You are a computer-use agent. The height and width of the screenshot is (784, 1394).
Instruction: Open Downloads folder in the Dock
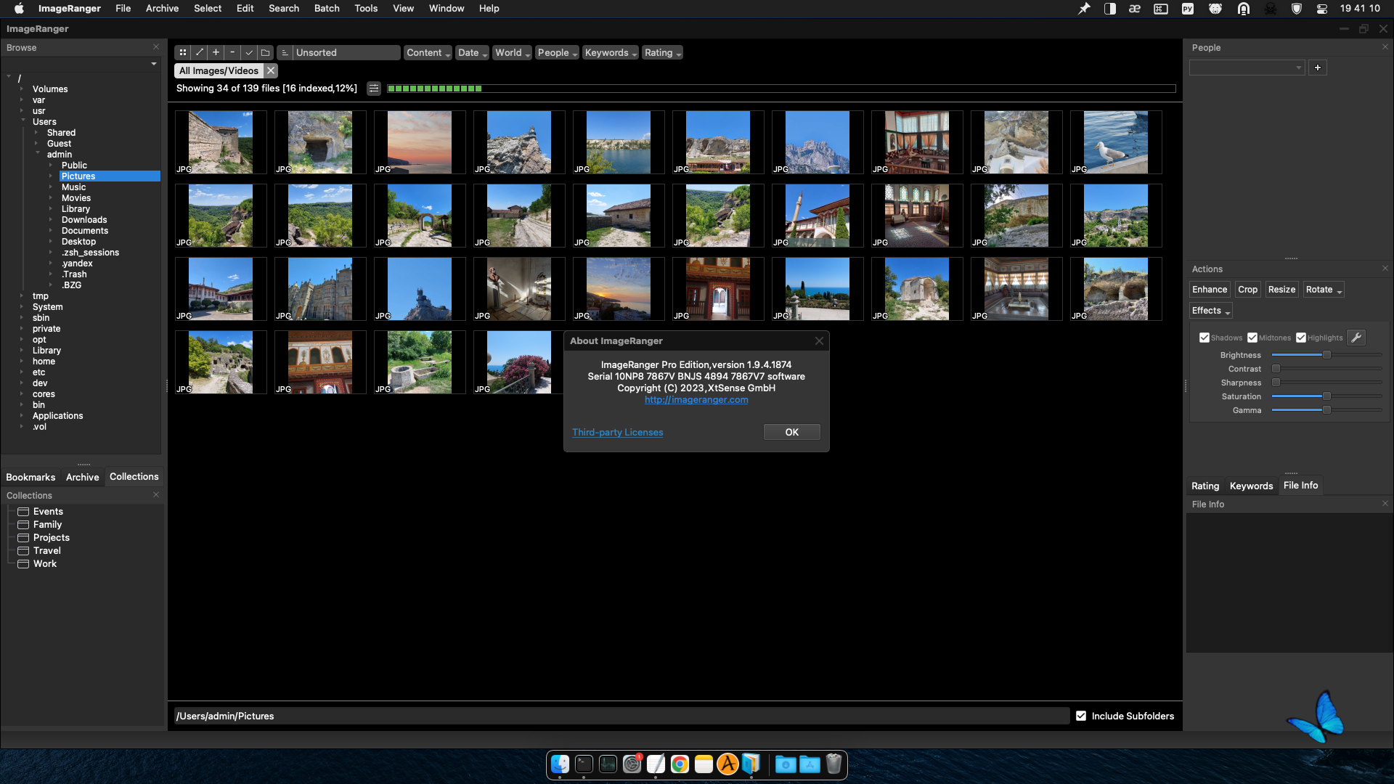point(786,764)
